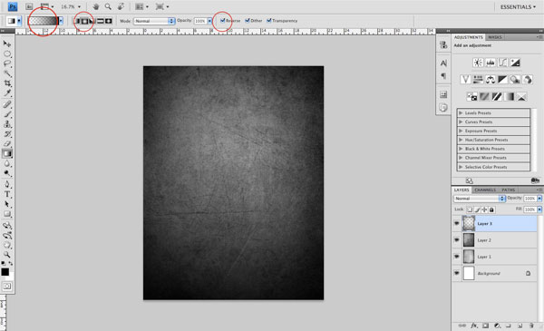Screen dimensions: 544x331
Task: Select the Zoom tool in toolbox
Action: pos(7,255)
